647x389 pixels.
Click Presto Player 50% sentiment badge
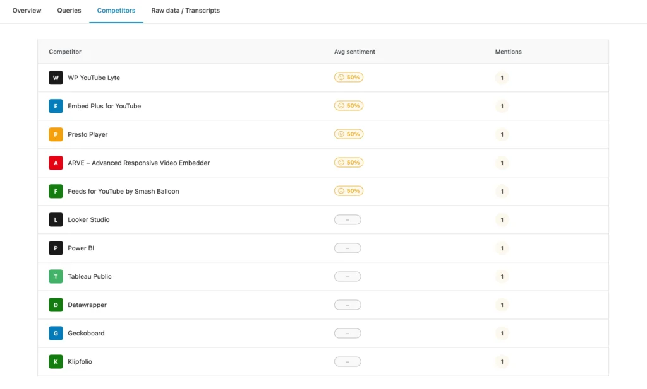[x=349, y=134]
